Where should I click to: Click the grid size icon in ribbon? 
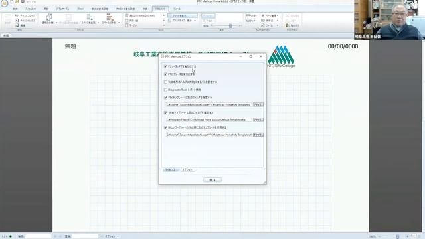pos(170,21)
